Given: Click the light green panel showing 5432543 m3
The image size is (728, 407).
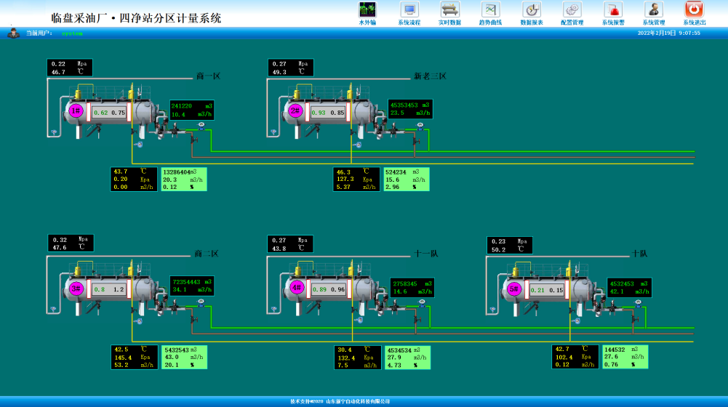Looking at the screenshot, I should click(184, 357).
